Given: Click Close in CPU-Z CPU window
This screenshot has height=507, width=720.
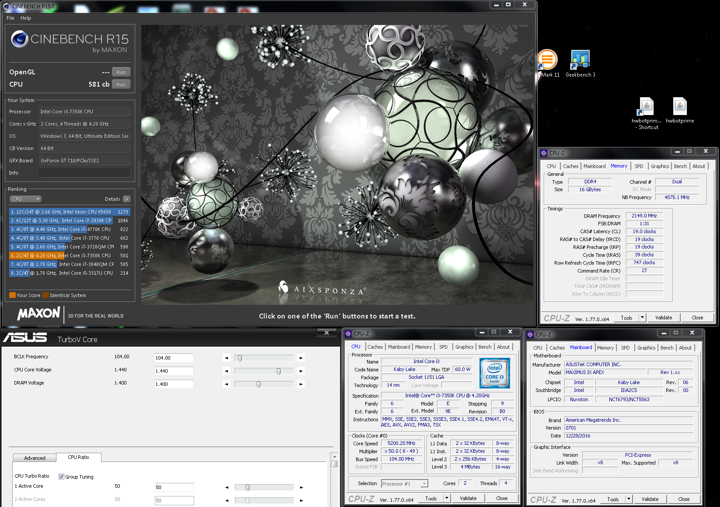Looking at the screenshot, I should (502, 498).
